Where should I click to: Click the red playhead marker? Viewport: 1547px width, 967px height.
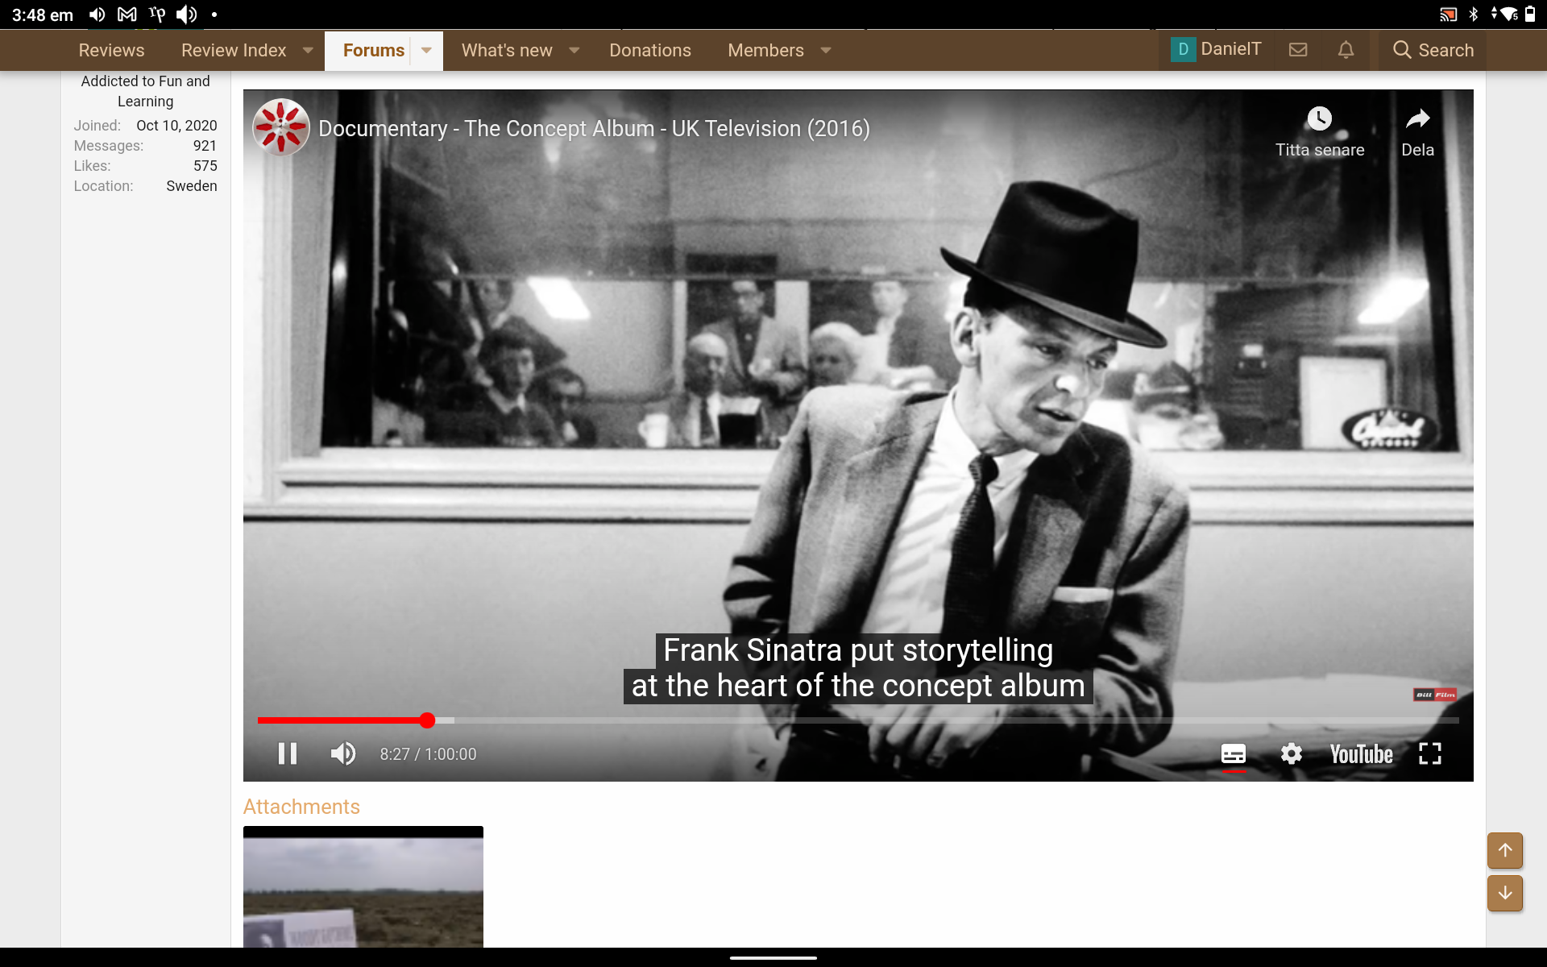pyautogui.click(x=427, y=720)
